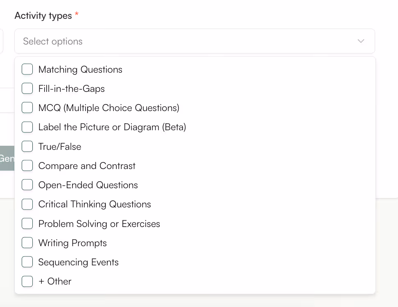Viewport: 398px width, 307px height.
Task: Enable the Sequencing Events option
Action: [27, 262]
